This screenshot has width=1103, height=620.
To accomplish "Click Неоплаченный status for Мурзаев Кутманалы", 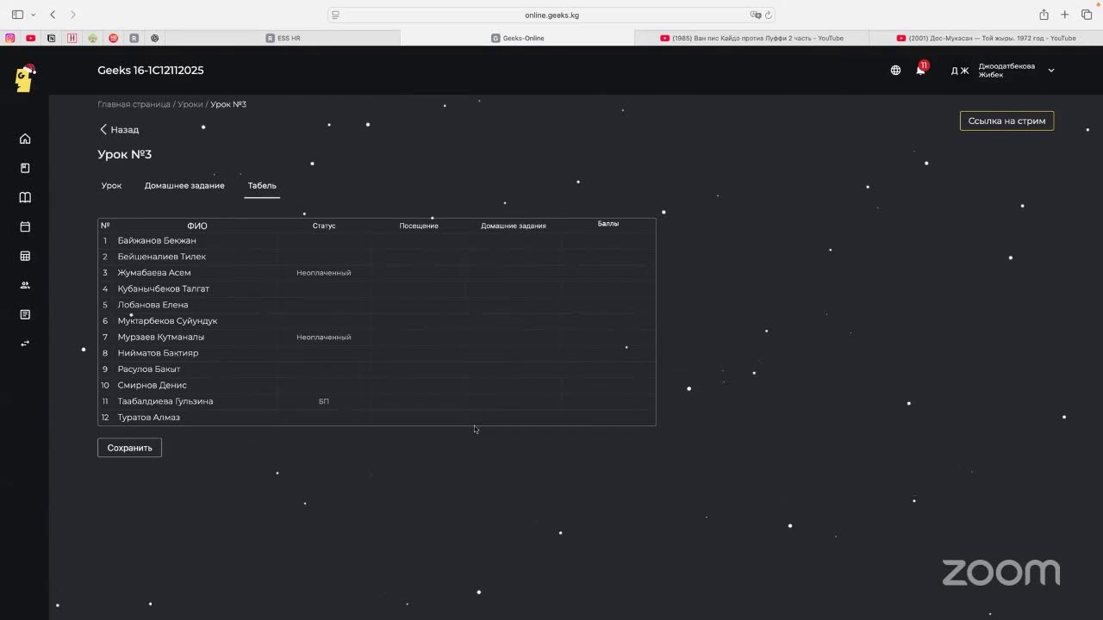I will (324, 337).
